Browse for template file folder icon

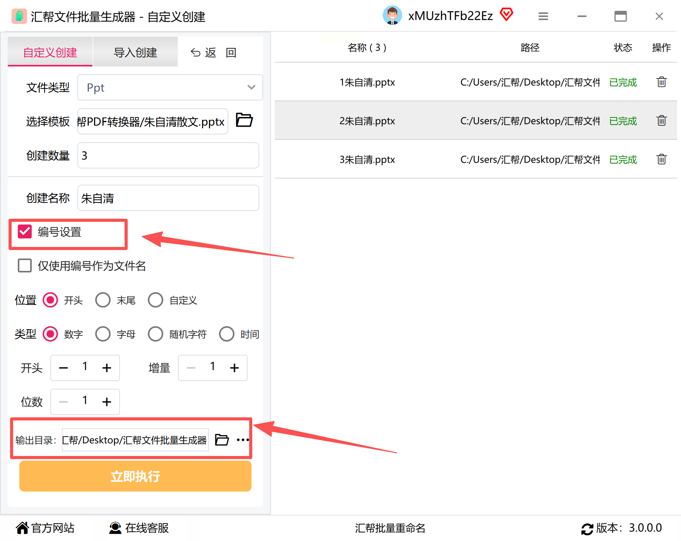tap(244, 120)
